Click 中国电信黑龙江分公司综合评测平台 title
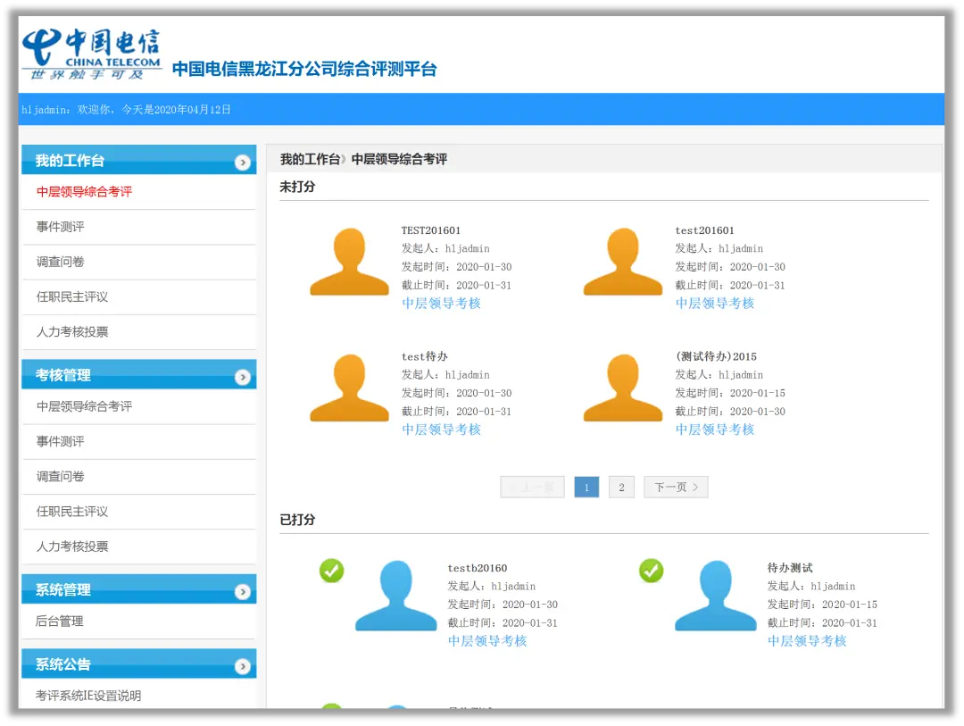Screen dimensions: 964x726 click(x=304, y=69)
